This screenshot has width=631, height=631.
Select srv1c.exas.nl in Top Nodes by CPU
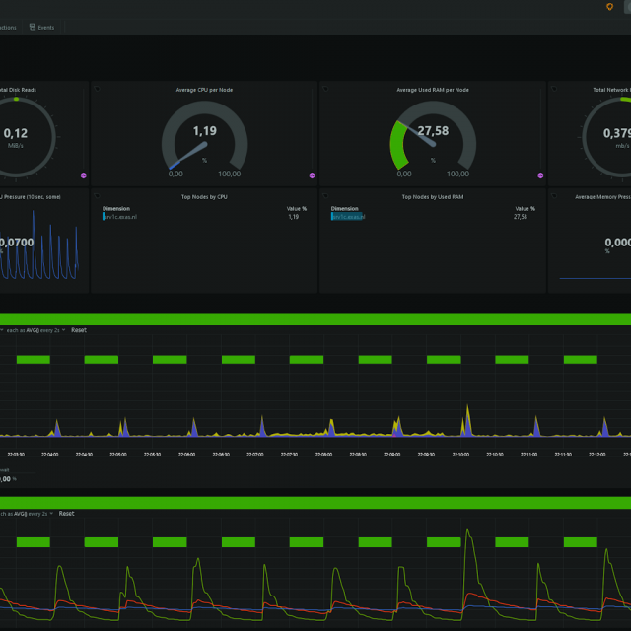click(x=120, y=217)
